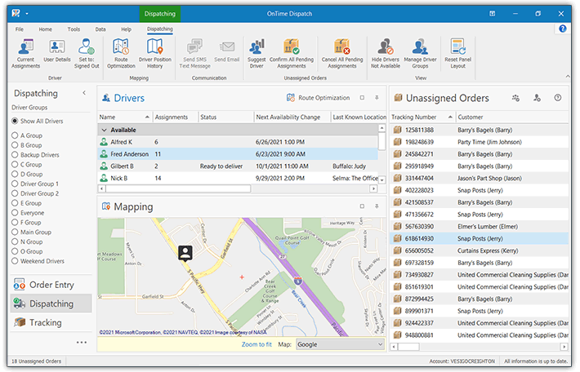Select Show All Drivers radio button
The height and width of the screenshot is (372, 580).
pyautogui.click(x=15, y=121)
